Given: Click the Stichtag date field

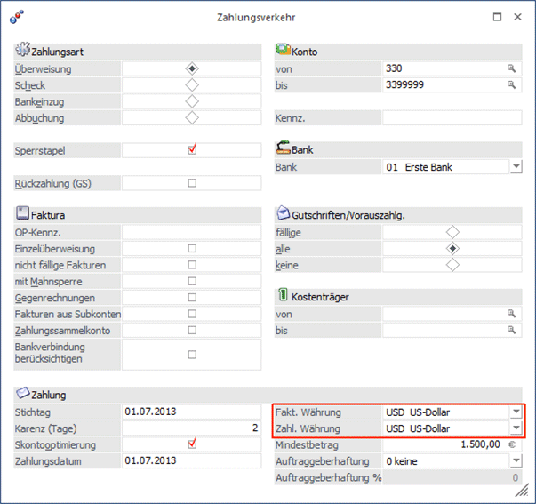Looking at the screenshot, I should (191, 412).
